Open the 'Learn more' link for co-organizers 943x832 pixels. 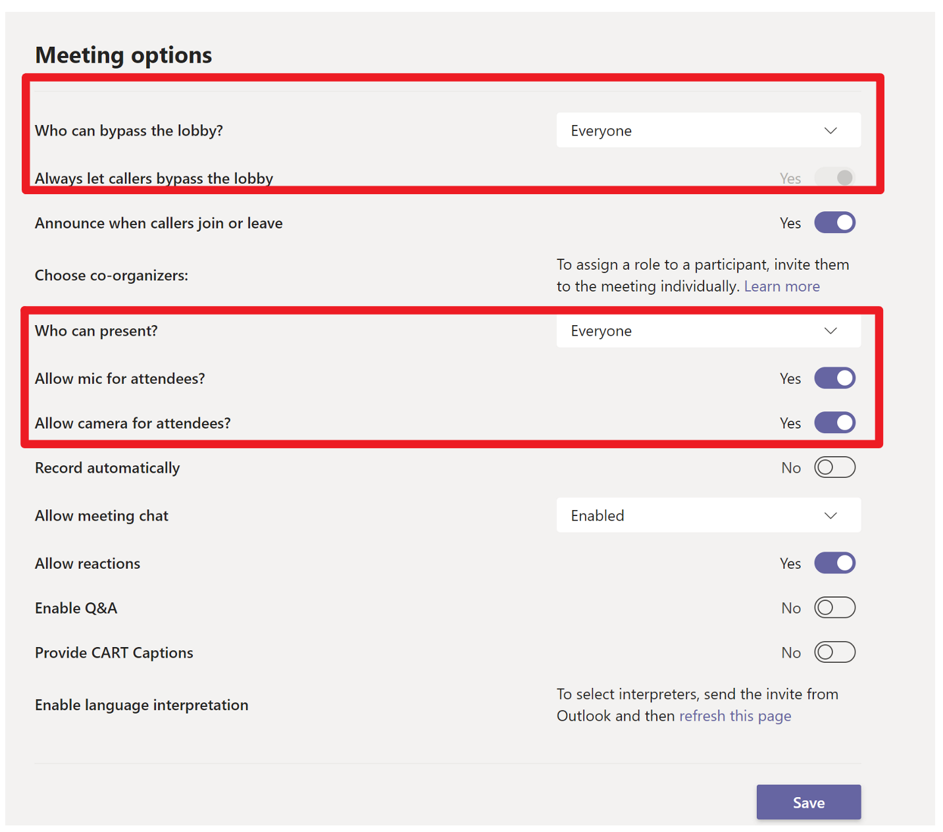[x=782, y=286]
